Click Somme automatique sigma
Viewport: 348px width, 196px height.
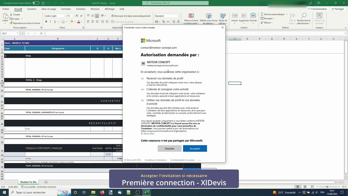(262, 14)
